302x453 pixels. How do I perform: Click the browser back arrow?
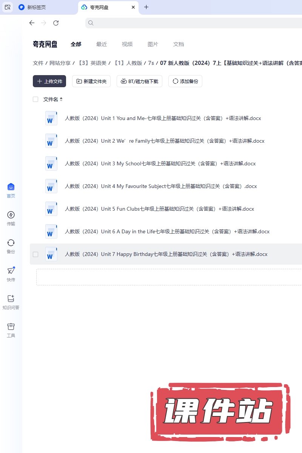tap(32, 23)
